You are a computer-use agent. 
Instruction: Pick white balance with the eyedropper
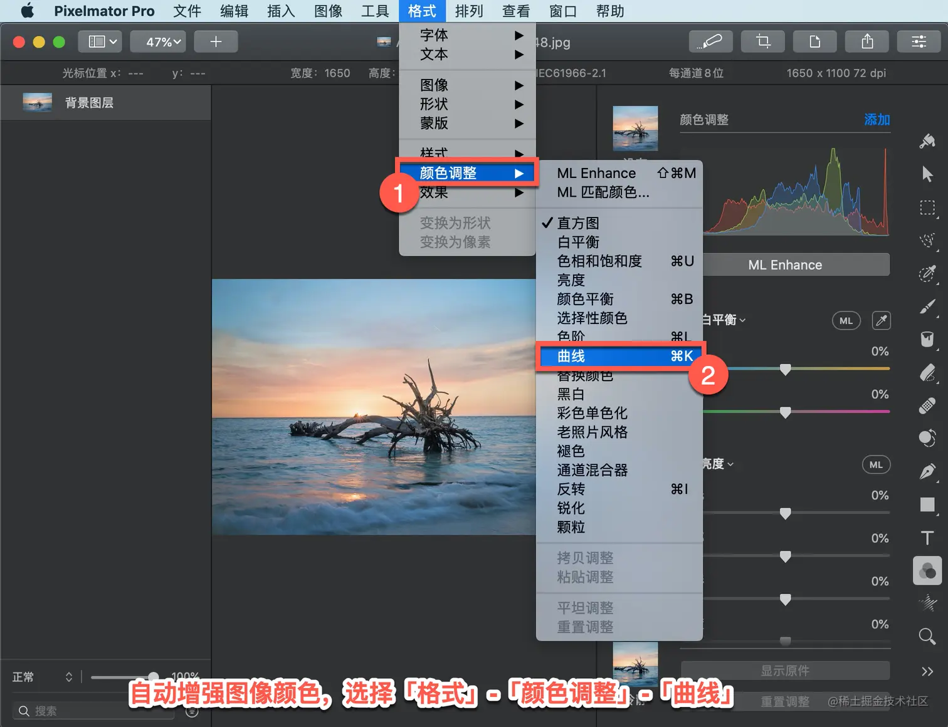[x=882, y=321]
